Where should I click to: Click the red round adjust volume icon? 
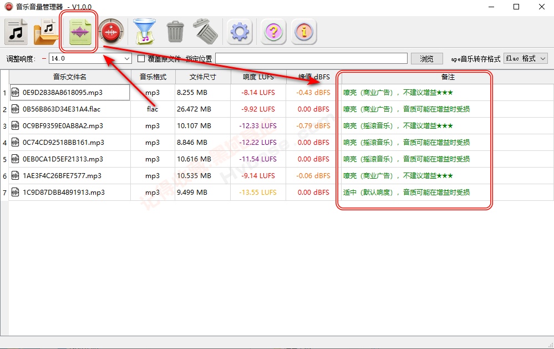coord(111,32)
